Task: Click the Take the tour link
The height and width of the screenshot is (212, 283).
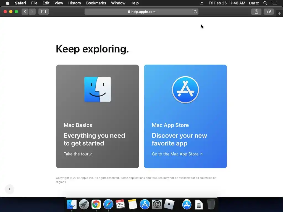Action: click(x=78, y=154)
